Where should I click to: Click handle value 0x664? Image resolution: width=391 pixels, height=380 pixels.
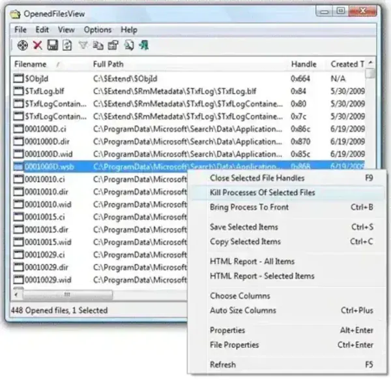[x=300, y=78]
